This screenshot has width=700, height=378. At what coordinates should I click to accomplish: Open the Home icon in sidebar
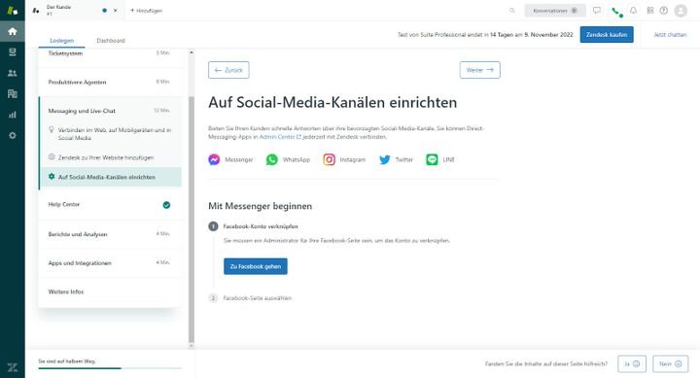pos(13,31)
